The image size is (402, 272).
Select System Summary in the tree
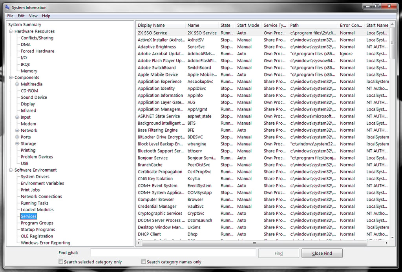pos(25,25)
